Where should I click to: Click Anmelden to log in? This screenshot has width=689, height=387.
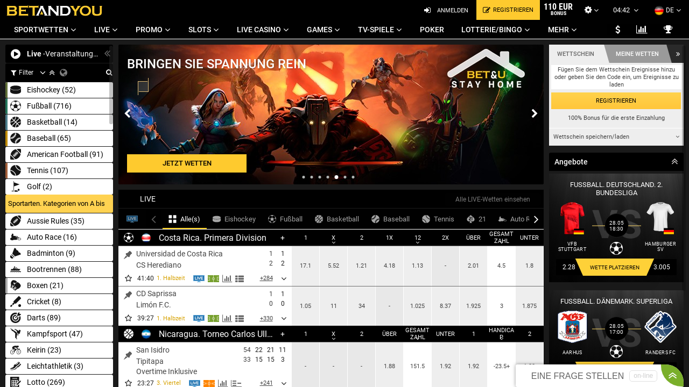[x=446, y=10]
